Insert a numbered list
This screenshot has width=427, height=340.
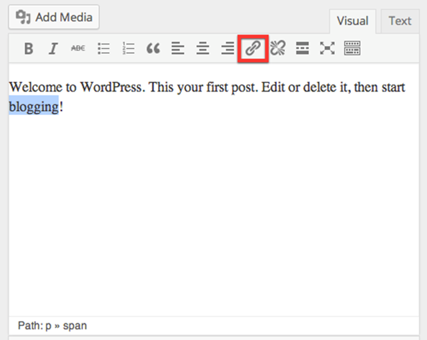(x=128, y=49)
